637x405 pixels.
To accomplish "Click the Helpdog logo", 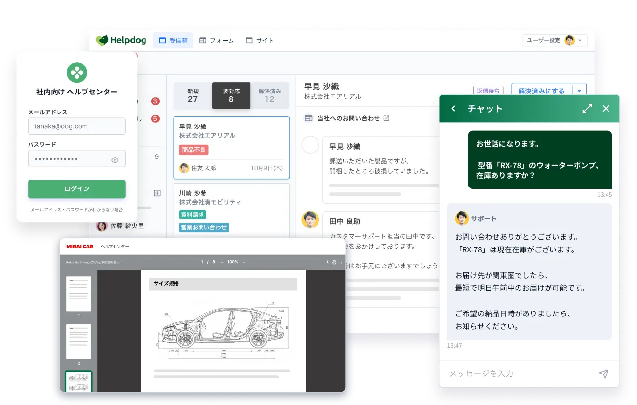I will click(x=121, y=40).
